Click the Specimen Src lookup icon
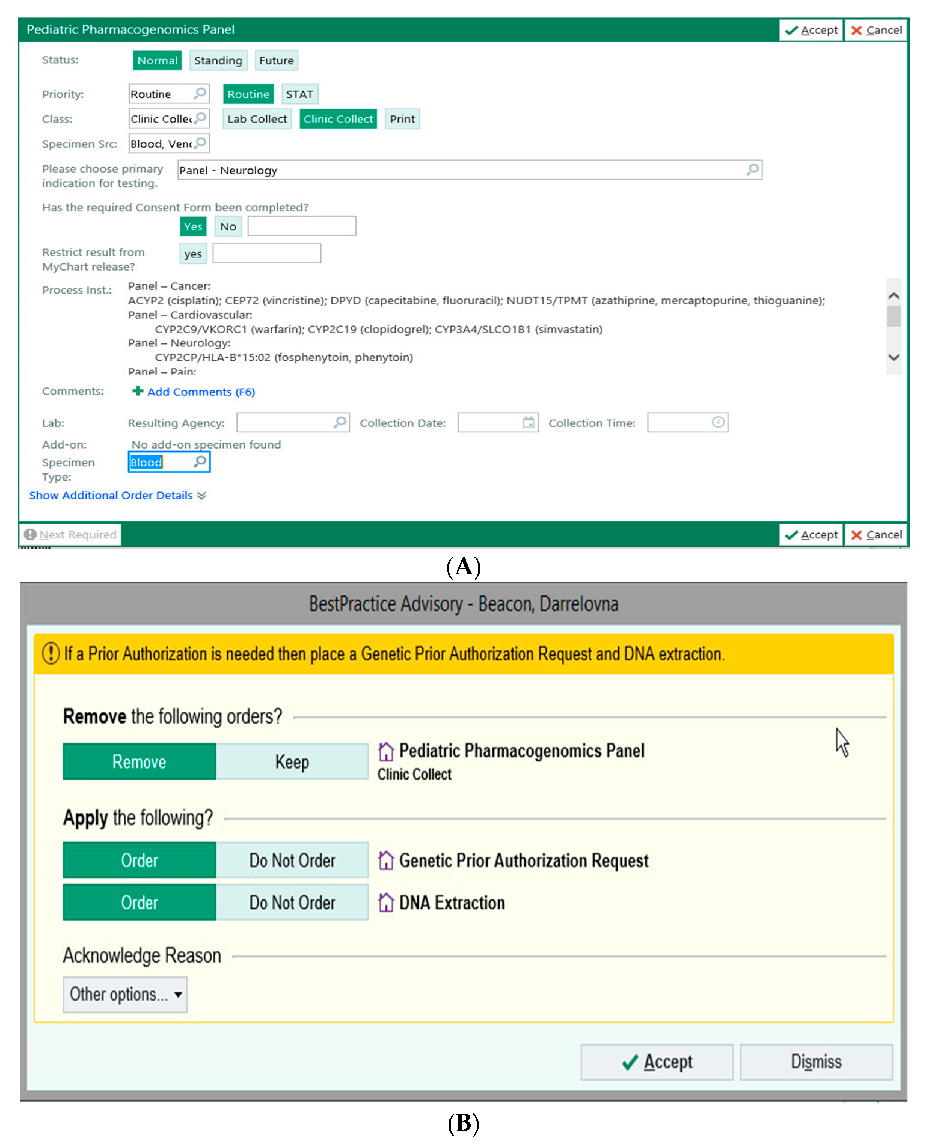The height and width of the screenshot is (1147, 929). pos(200,143)
